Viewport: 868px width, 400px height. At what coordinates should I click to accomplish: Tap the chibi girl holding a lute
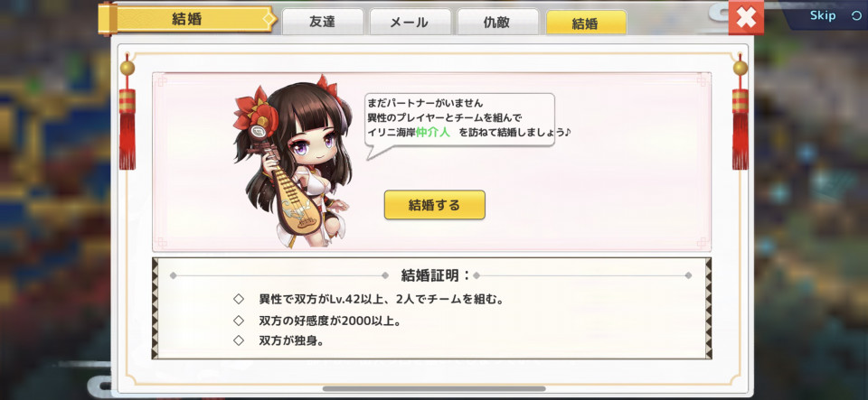pyautogui.click(x=295, y=163)
